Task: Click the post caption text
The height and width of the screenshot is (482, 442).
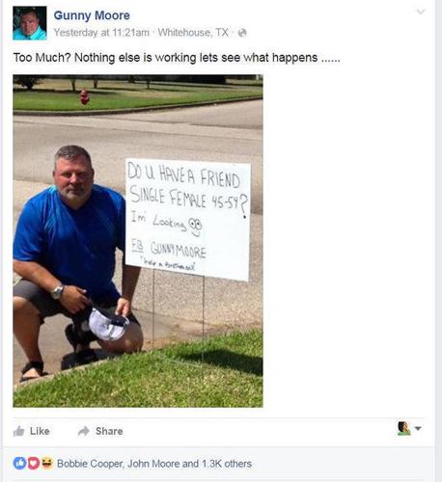Action: click(x=177, y=58)
